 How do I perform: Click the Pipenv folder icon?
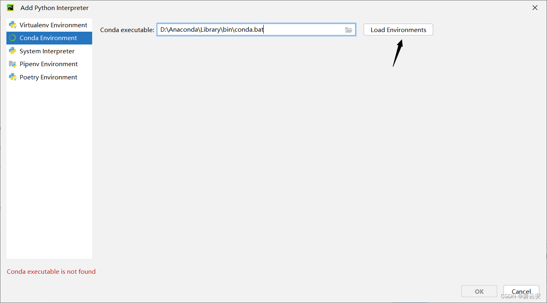click(x=13, y=64)
